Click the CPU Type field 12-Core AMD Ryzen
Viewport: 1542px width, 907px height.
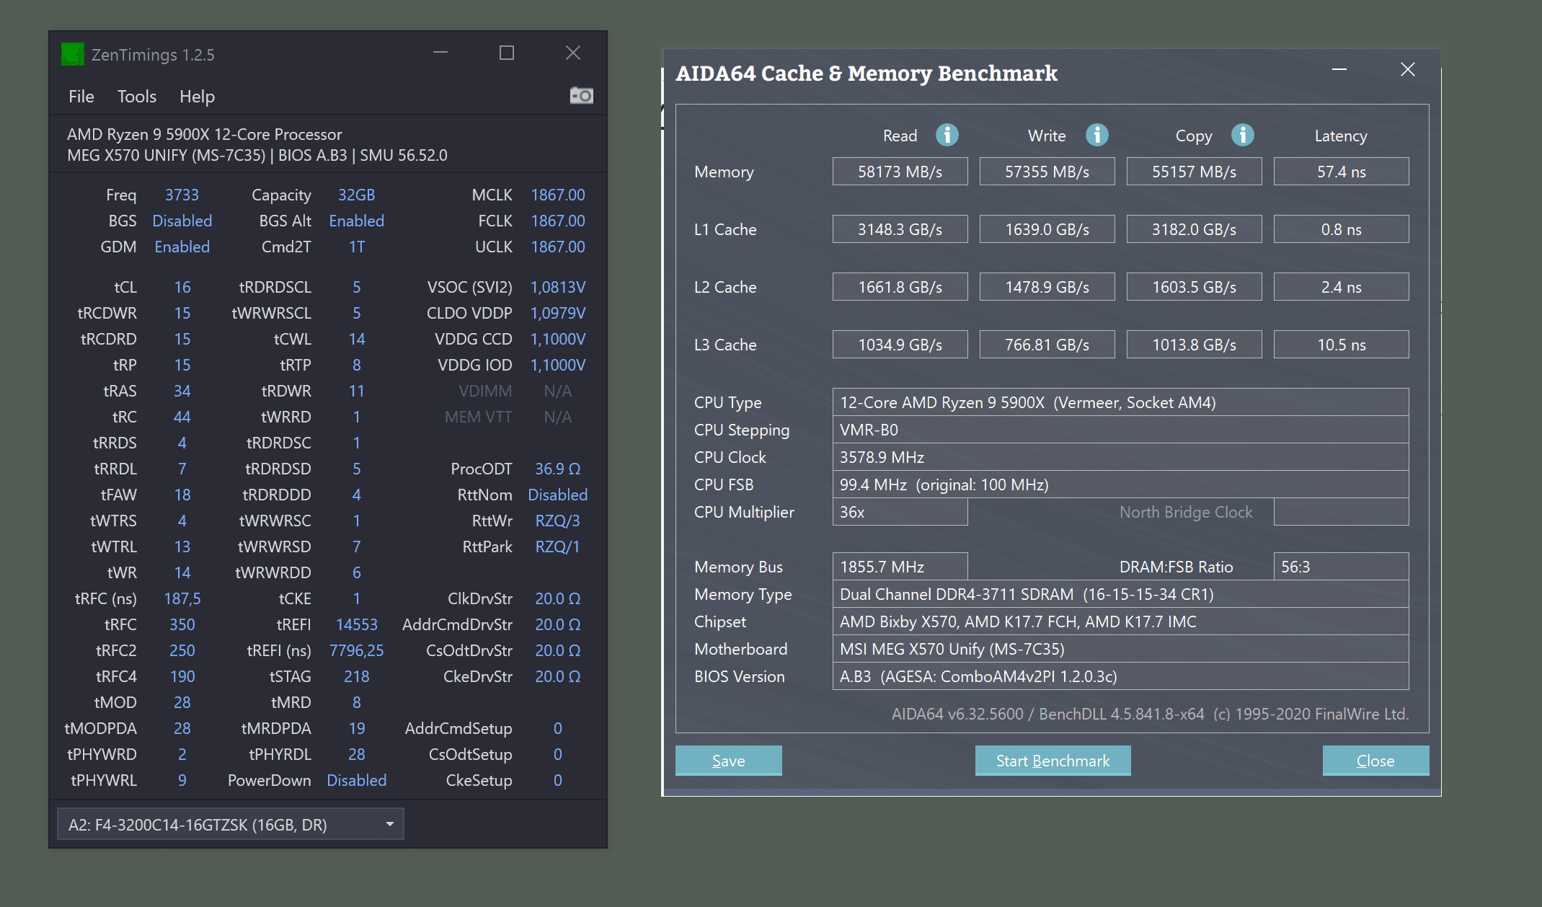coord(1120,402)
